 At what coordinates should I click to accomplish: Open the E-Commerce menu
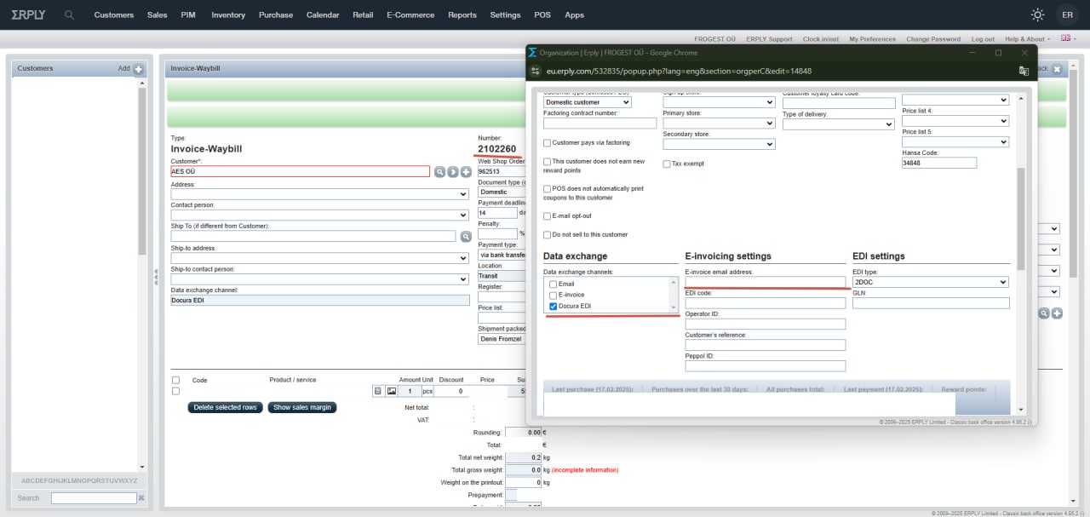point(410,14)
